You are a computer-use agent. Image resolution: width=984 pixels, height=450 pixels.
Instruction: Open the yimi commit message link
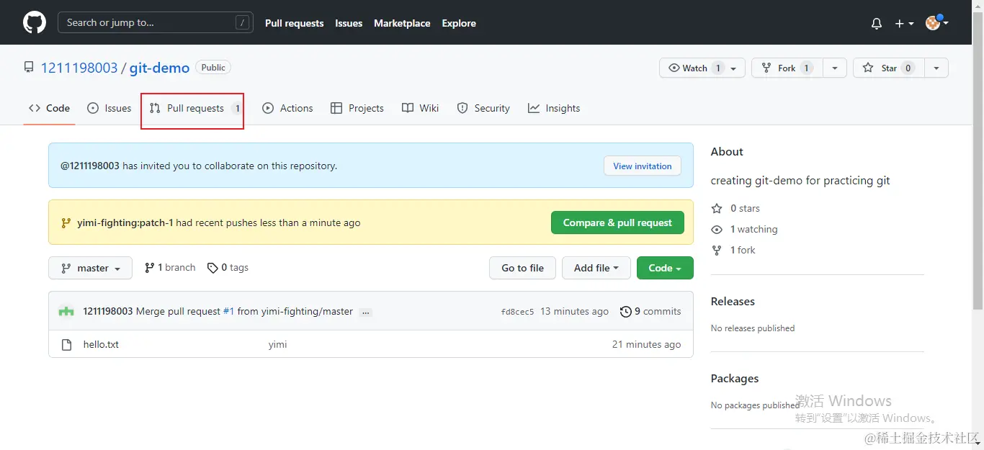coord(278,344)
